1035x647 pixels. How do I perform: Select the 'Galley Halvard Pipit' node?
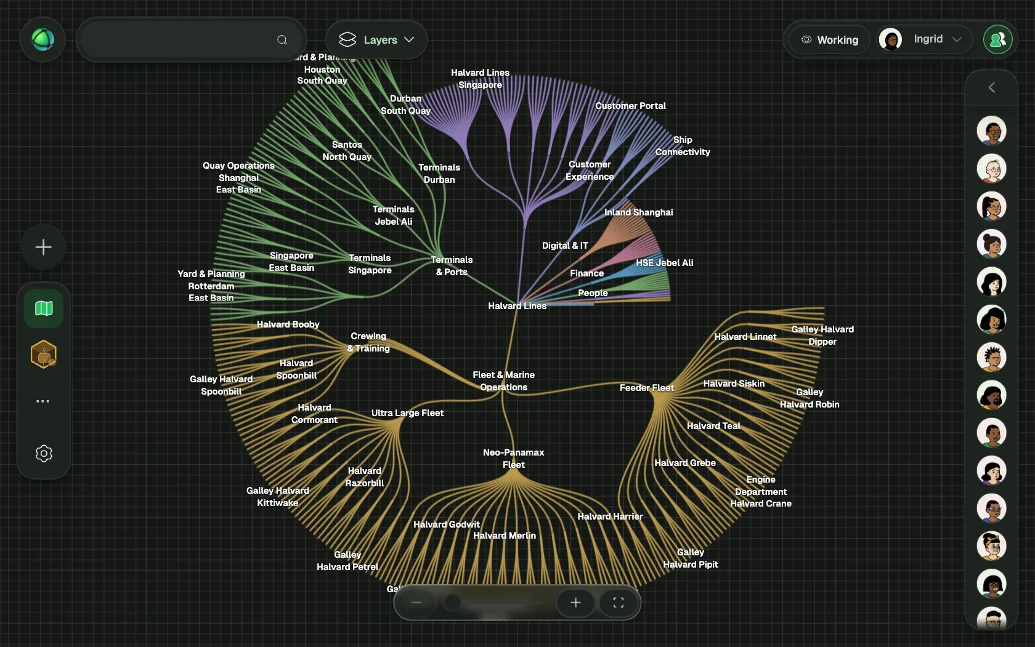pos(691,558)
